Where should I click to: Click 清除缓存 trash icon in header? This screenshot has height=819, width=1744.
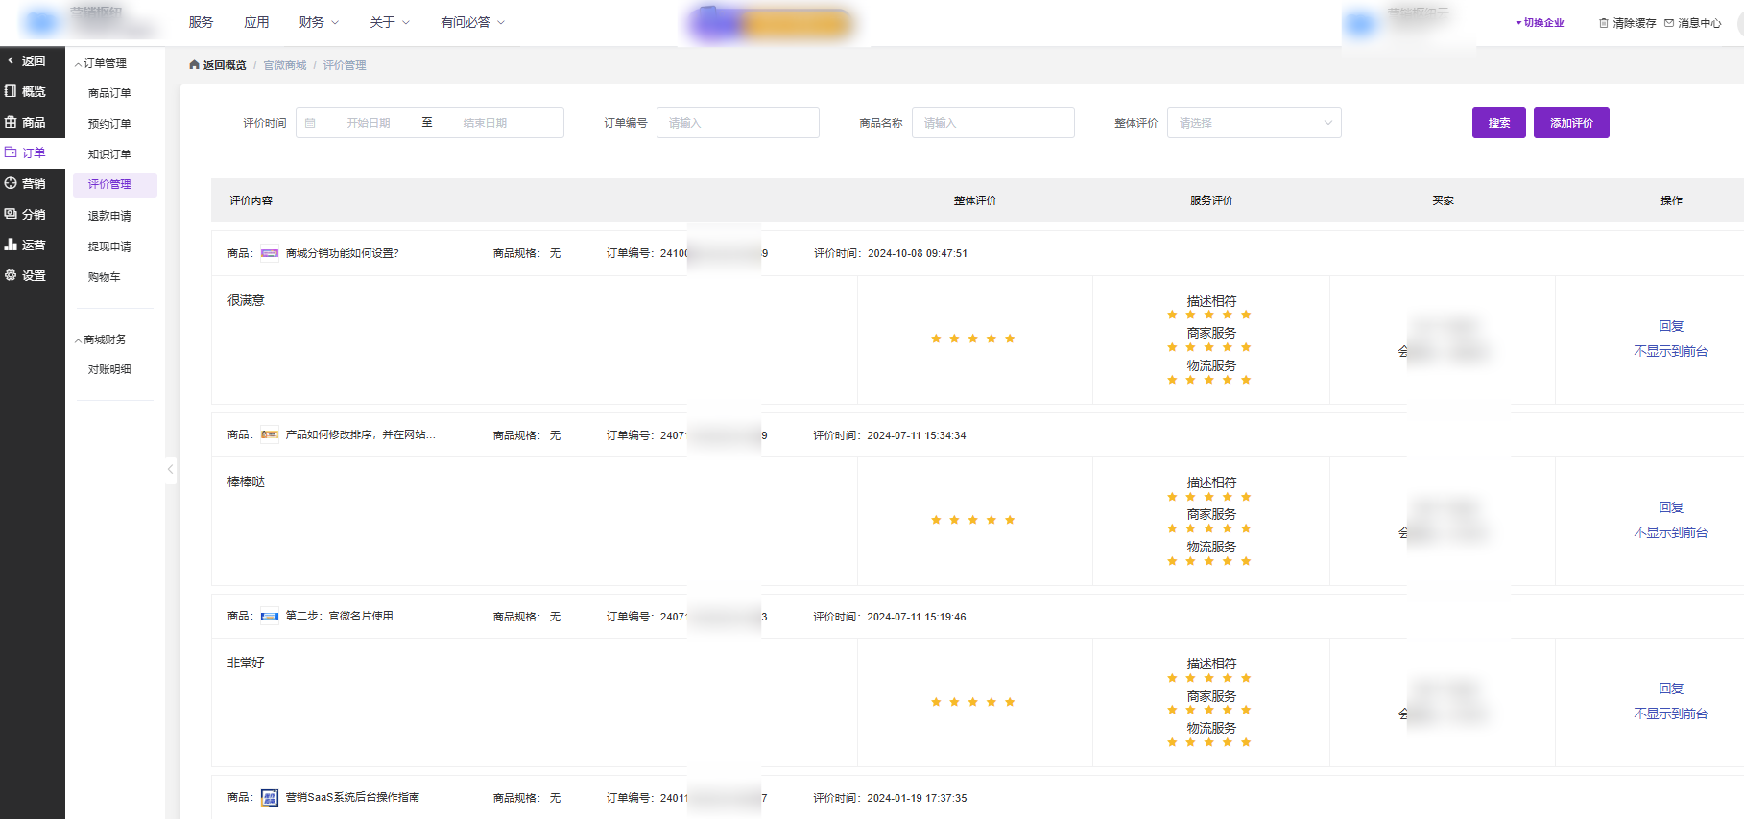[1627, 23]
